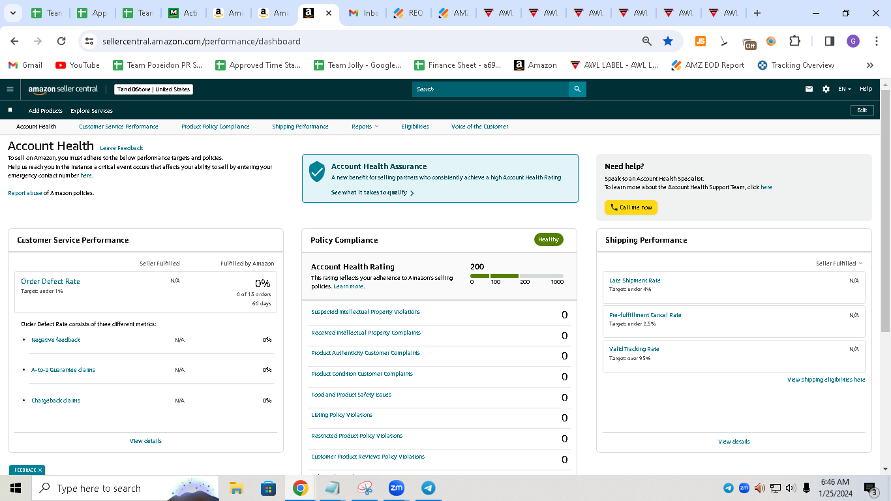Open Windows Start menu

(x=16, y=488)
